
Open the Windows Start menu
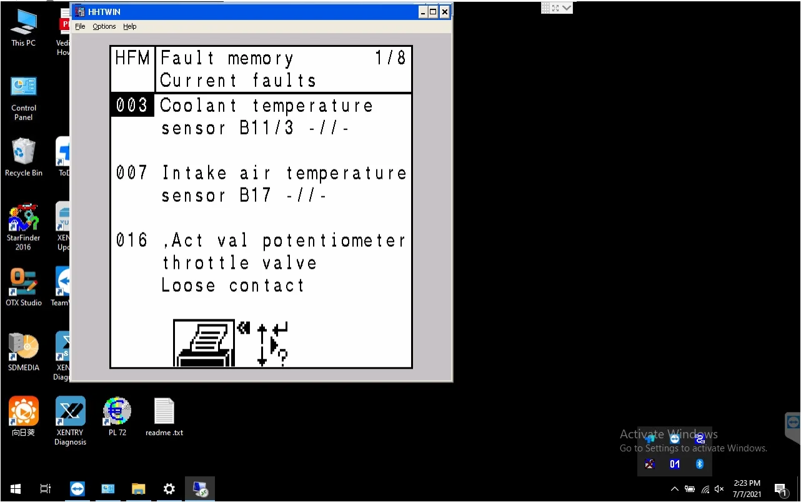[16, 489]
